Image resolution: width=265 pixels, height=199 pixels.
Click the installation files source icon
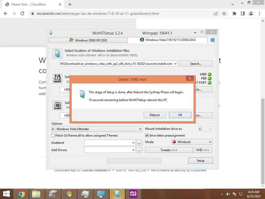(x=57, y=53)
